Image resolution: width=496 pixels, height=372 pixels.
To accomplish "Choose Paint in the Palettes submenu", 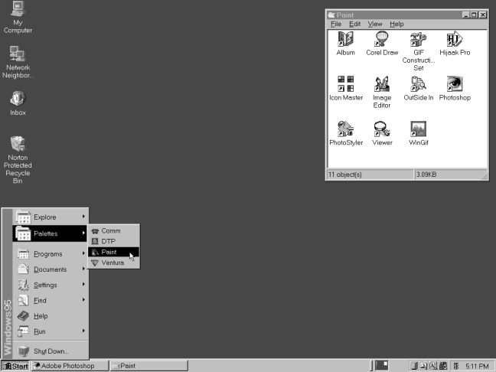I will point(113,252).
